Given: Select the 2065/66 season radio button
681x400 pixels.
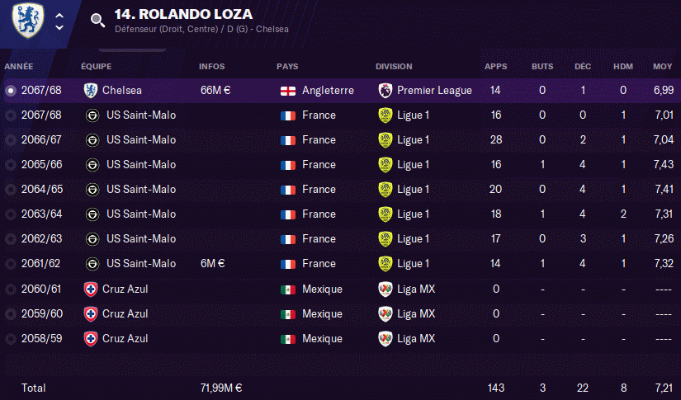Looking at the screenshot, I should (x=11, y=165).
